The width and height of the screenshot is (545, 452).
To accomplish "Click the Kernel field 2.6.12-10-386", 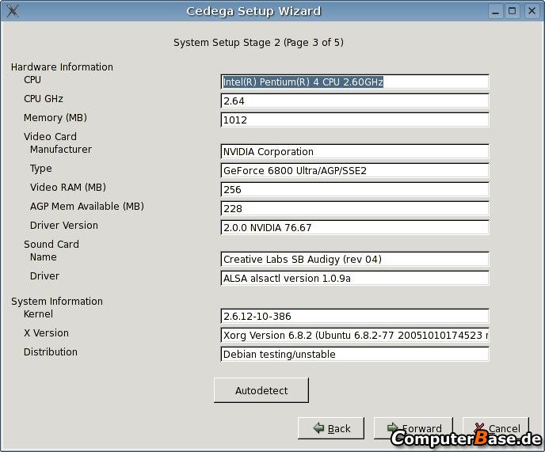I will coord(355,317).
